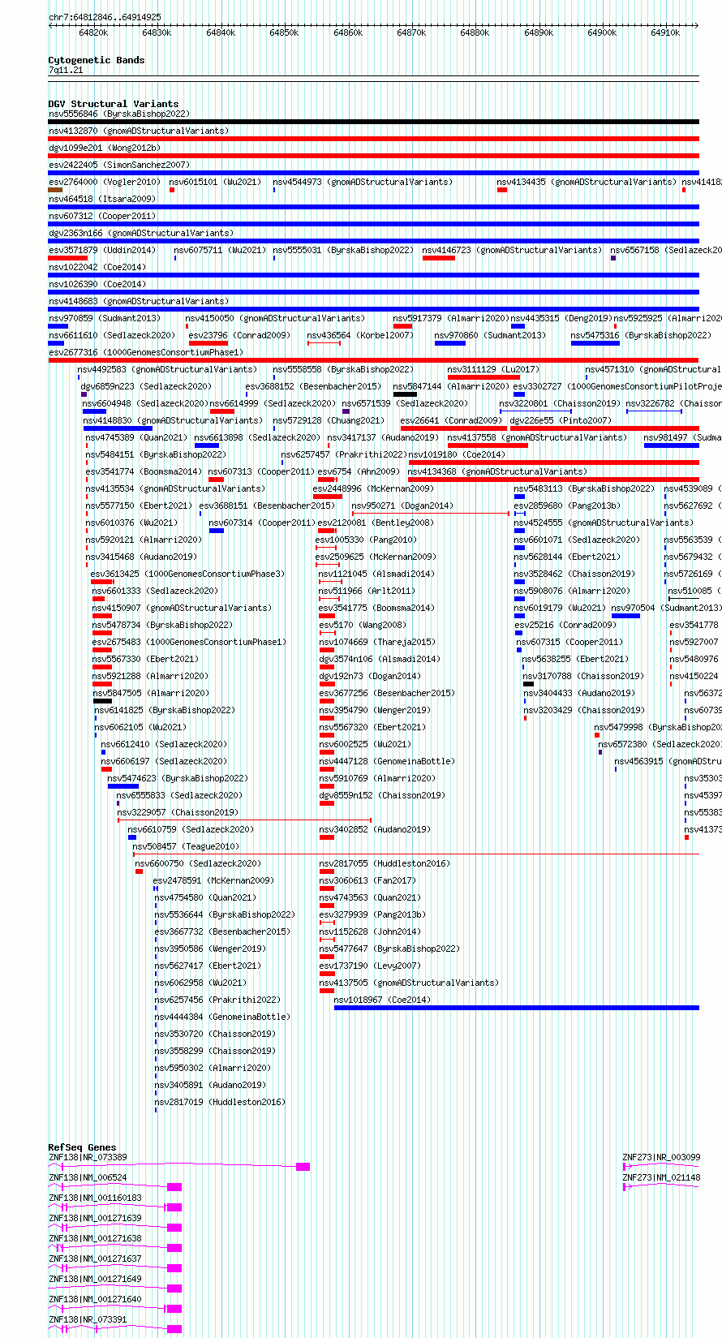
Task: Select the esv2764000 (Vogler2010) variant
Action: (105, 182)
